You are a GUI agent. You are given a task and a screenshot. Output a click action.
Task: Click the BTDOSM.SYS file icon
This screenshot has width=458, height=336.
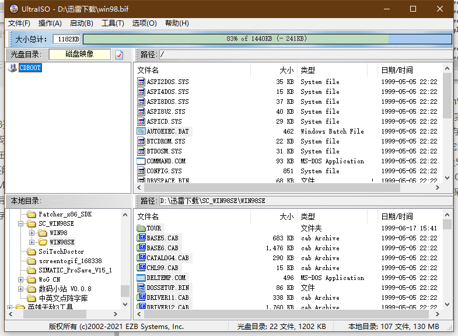click(141, 151)
